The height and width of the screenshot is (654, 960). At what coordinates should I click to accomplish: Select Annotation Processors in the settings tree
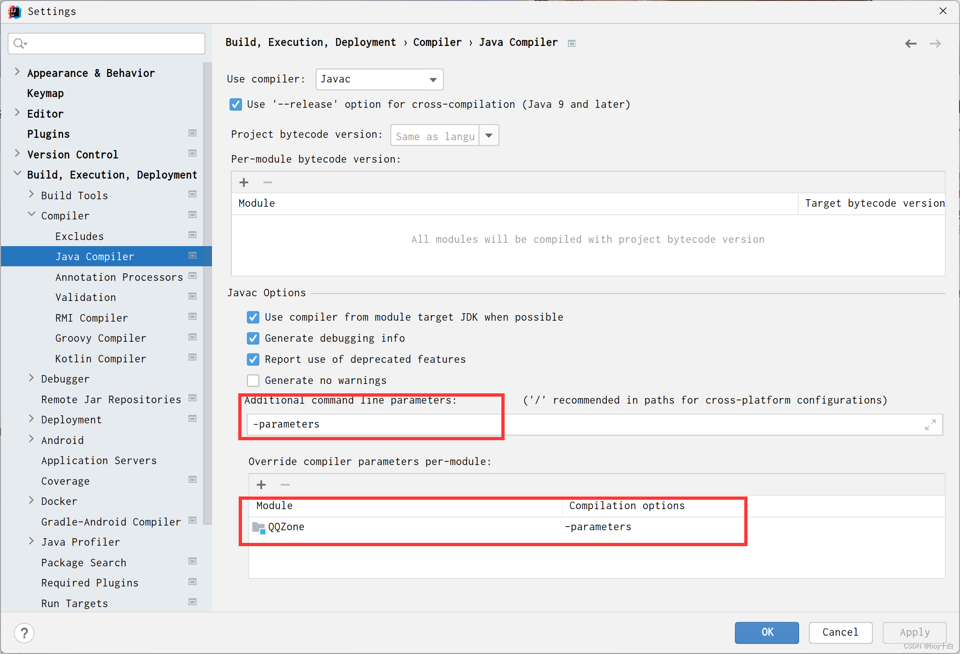tap(119, 277)
